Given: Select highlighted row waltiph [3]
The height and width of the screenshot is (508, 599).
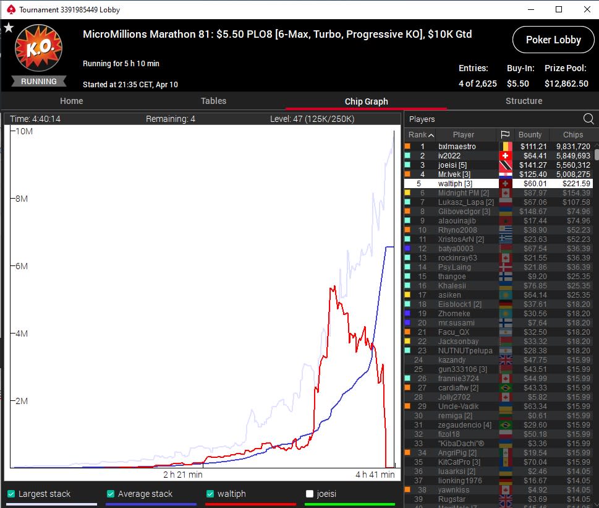Looking at the screenshot, I should (498, 184).
